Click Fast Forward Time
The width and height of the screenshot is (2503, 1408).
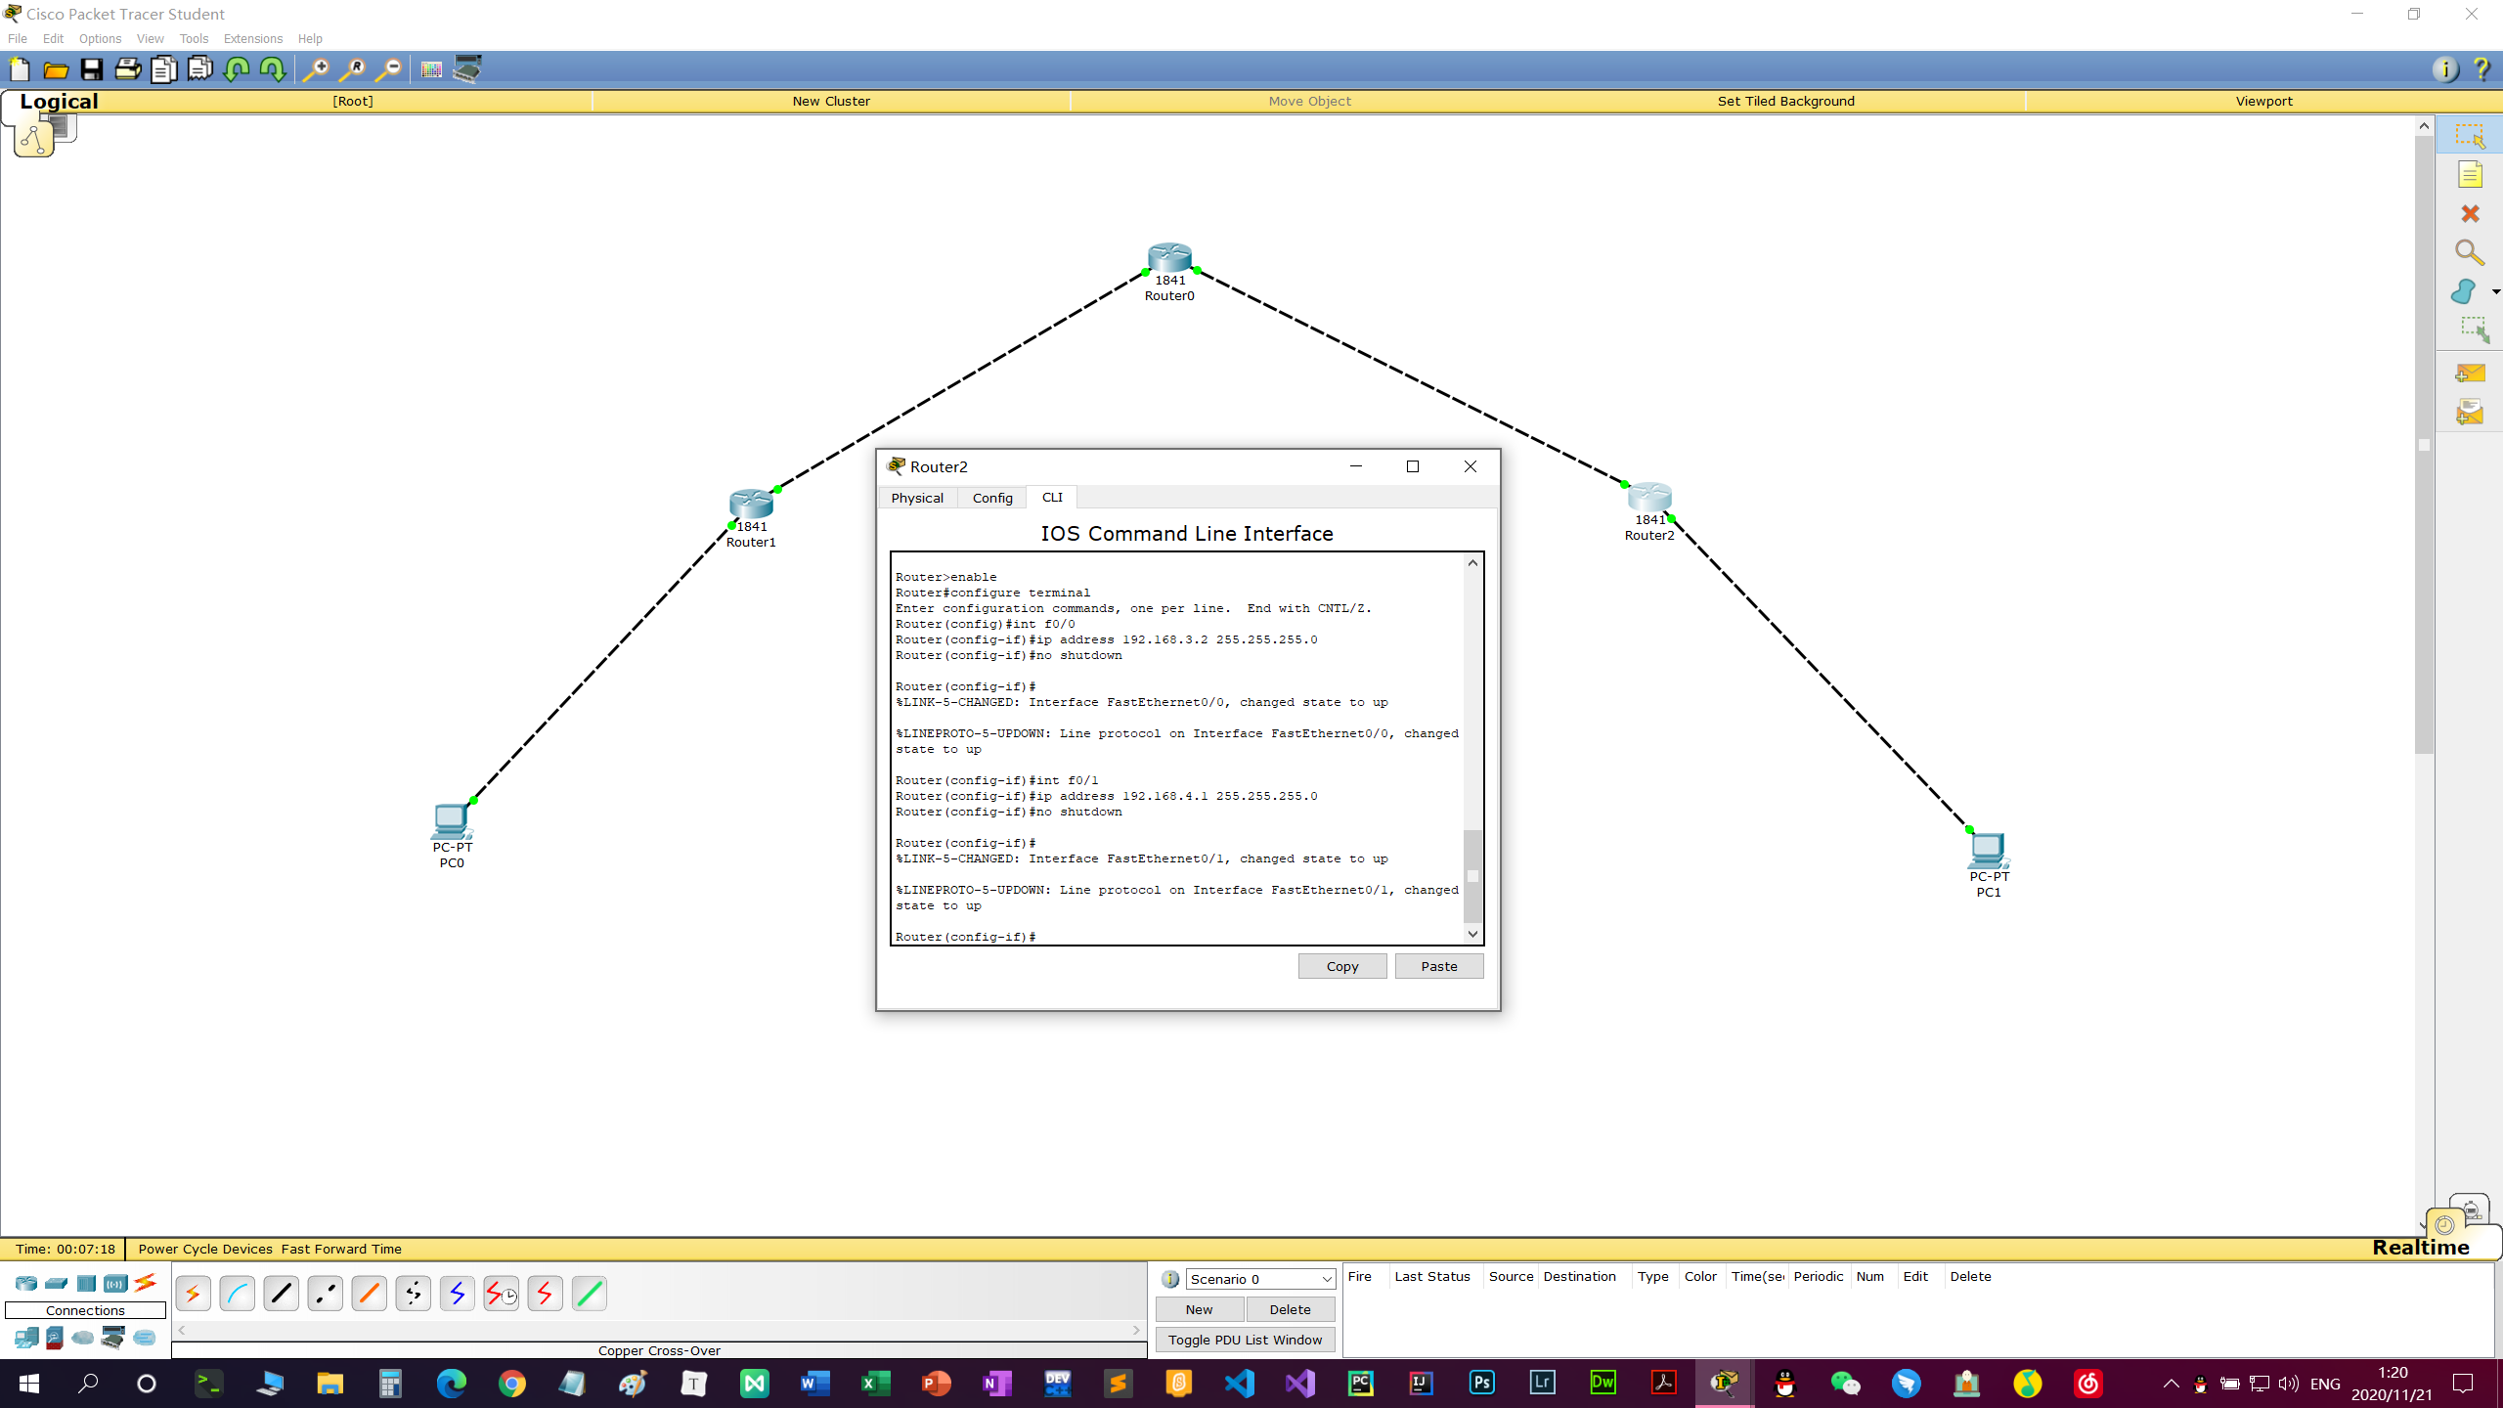(x=341, y=1249)
